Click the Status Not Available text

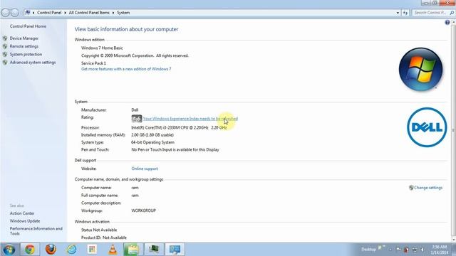[x=99, y=230]
